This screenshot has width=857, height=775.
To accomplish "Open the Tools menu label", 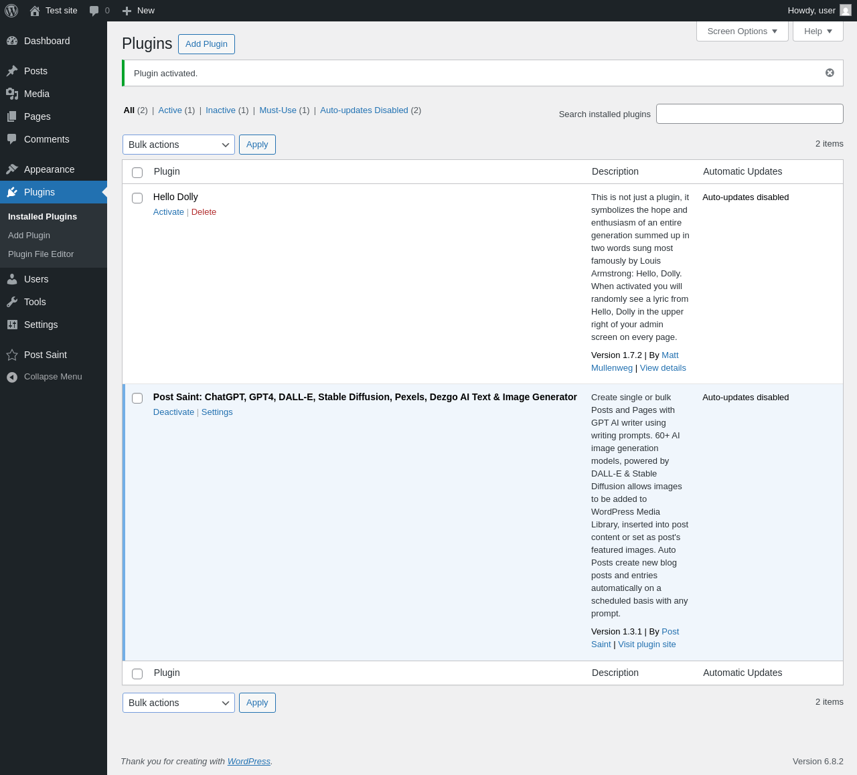I will (35, 302).
